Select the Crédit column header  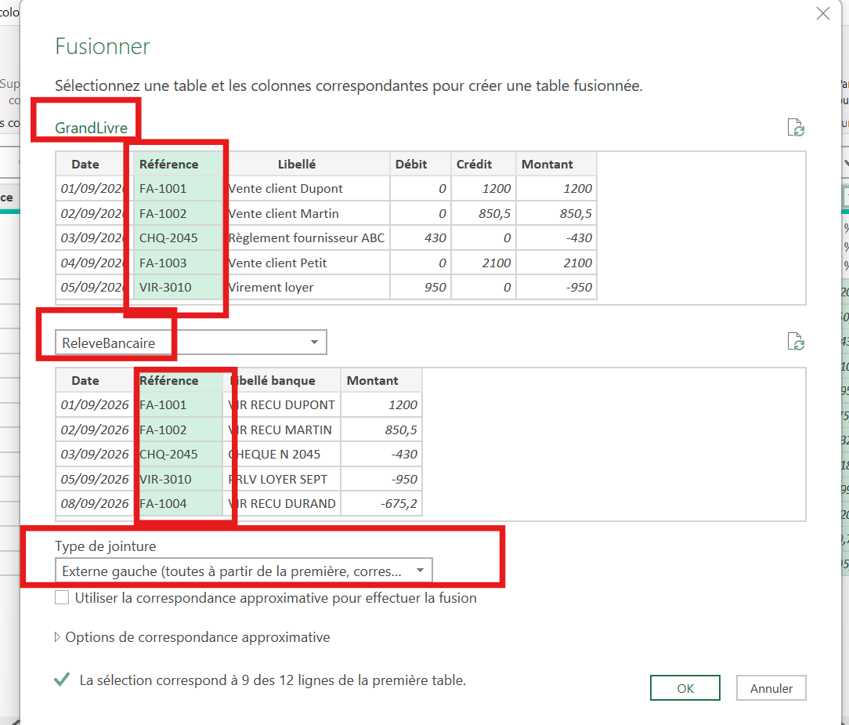(x=483, y=164)
